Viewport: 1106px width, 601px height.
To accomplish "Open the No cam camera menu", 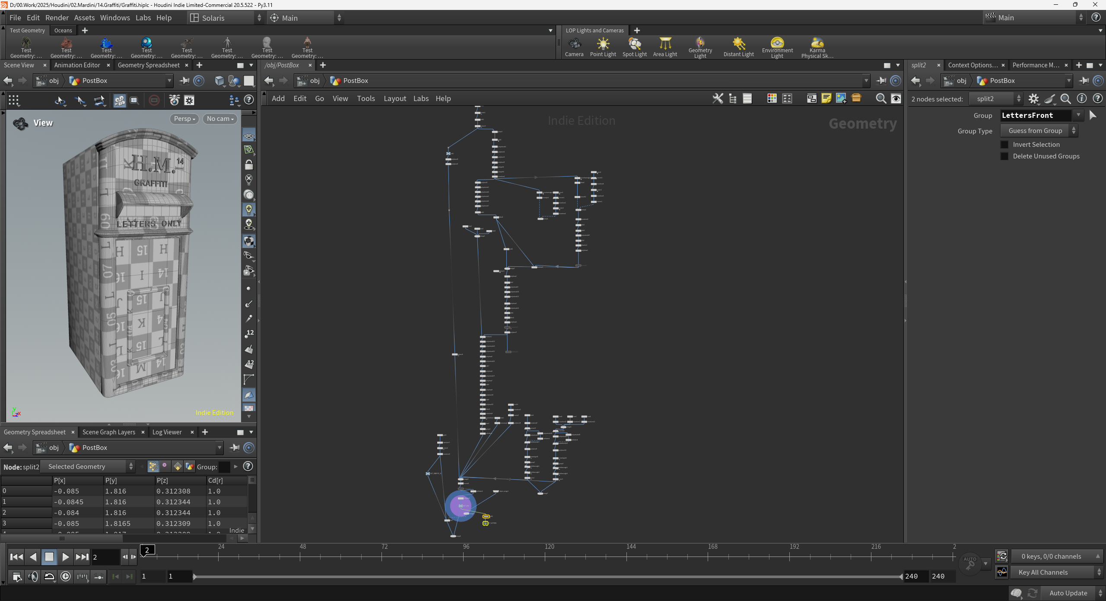I will (x=220, y=119).
